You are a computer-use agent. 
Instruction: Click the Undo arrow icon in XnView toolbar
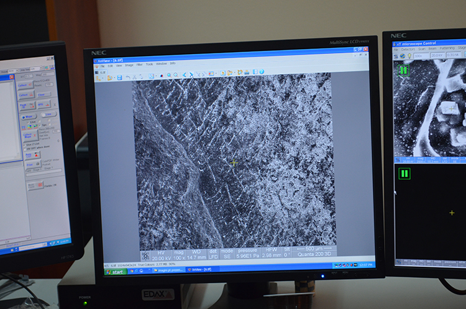128,77
